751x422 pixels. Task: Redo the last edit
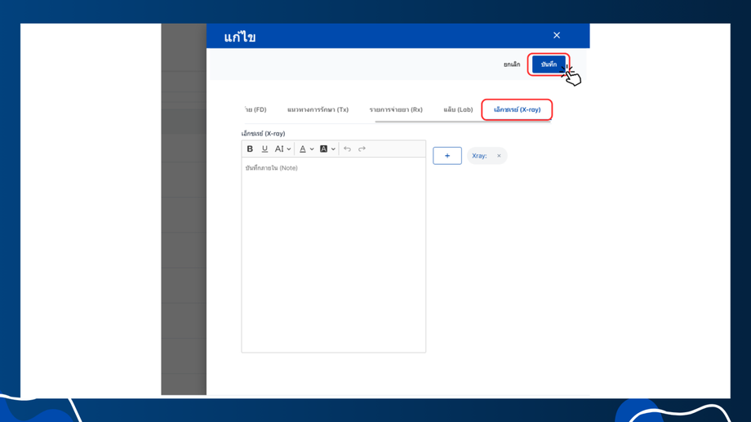click(362, 149)
